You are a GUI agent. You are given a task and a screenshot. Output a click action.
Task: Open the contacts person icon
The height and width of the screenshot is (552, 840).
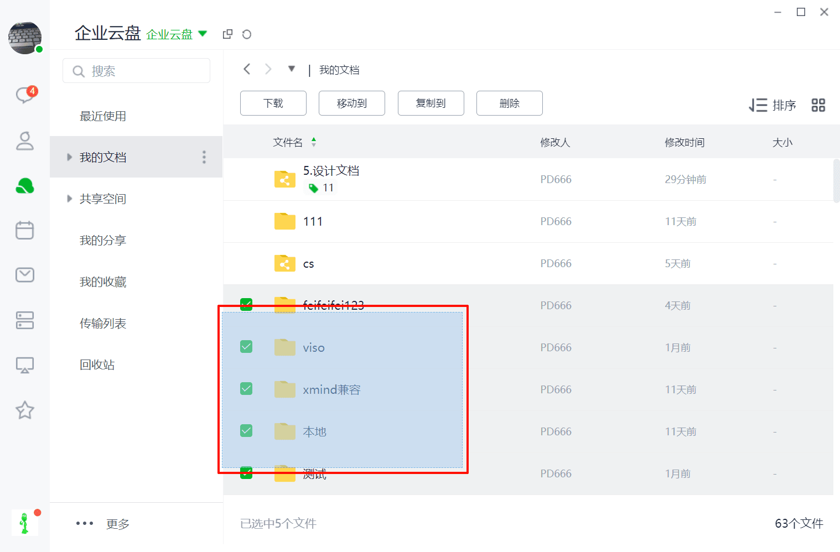25,140
